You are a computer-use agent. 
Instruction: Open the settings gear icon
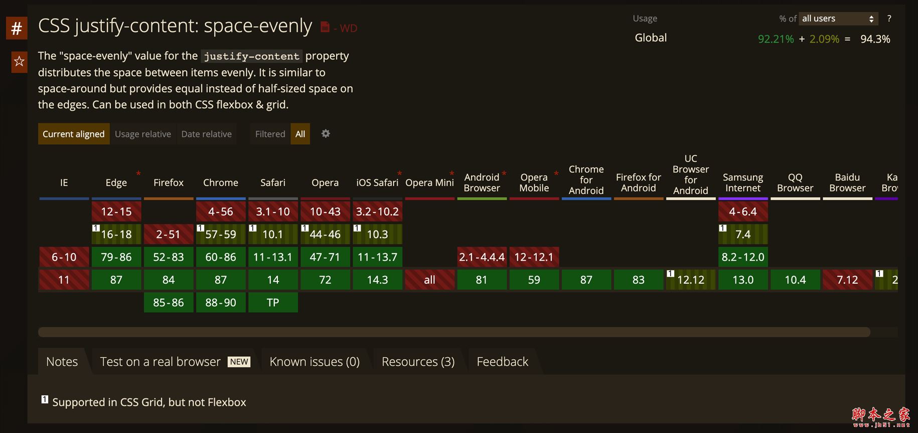[x=326, y=134]
